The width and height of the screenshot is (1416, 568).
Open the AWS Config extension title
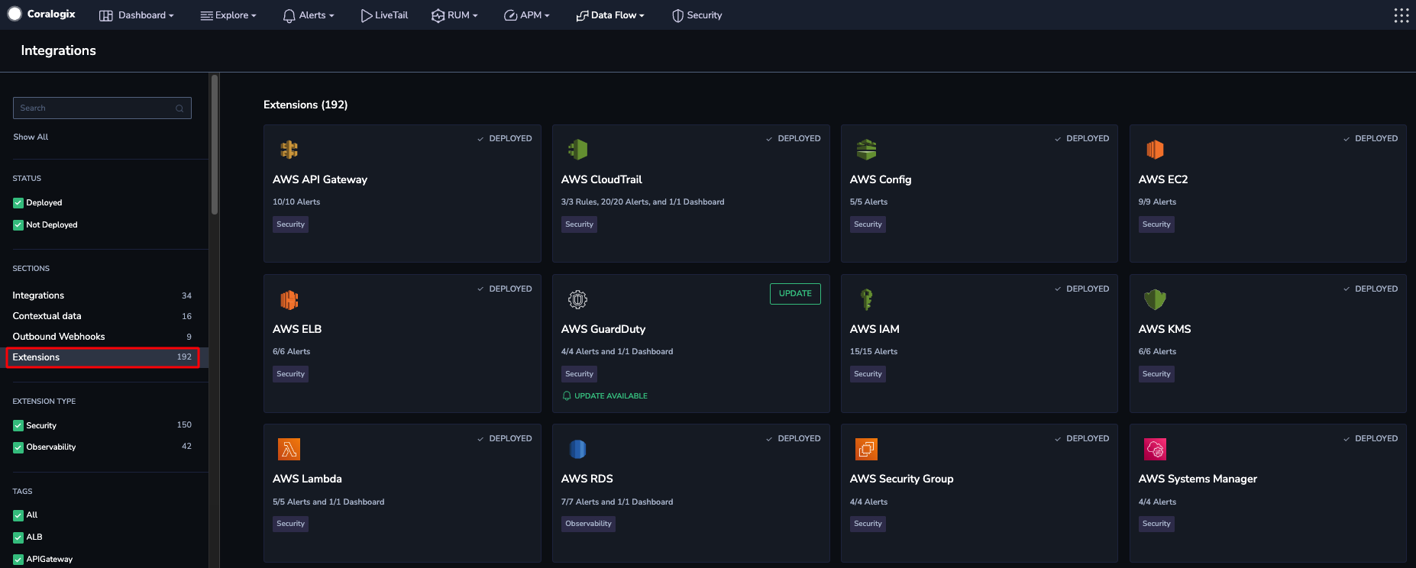[881, 179]
